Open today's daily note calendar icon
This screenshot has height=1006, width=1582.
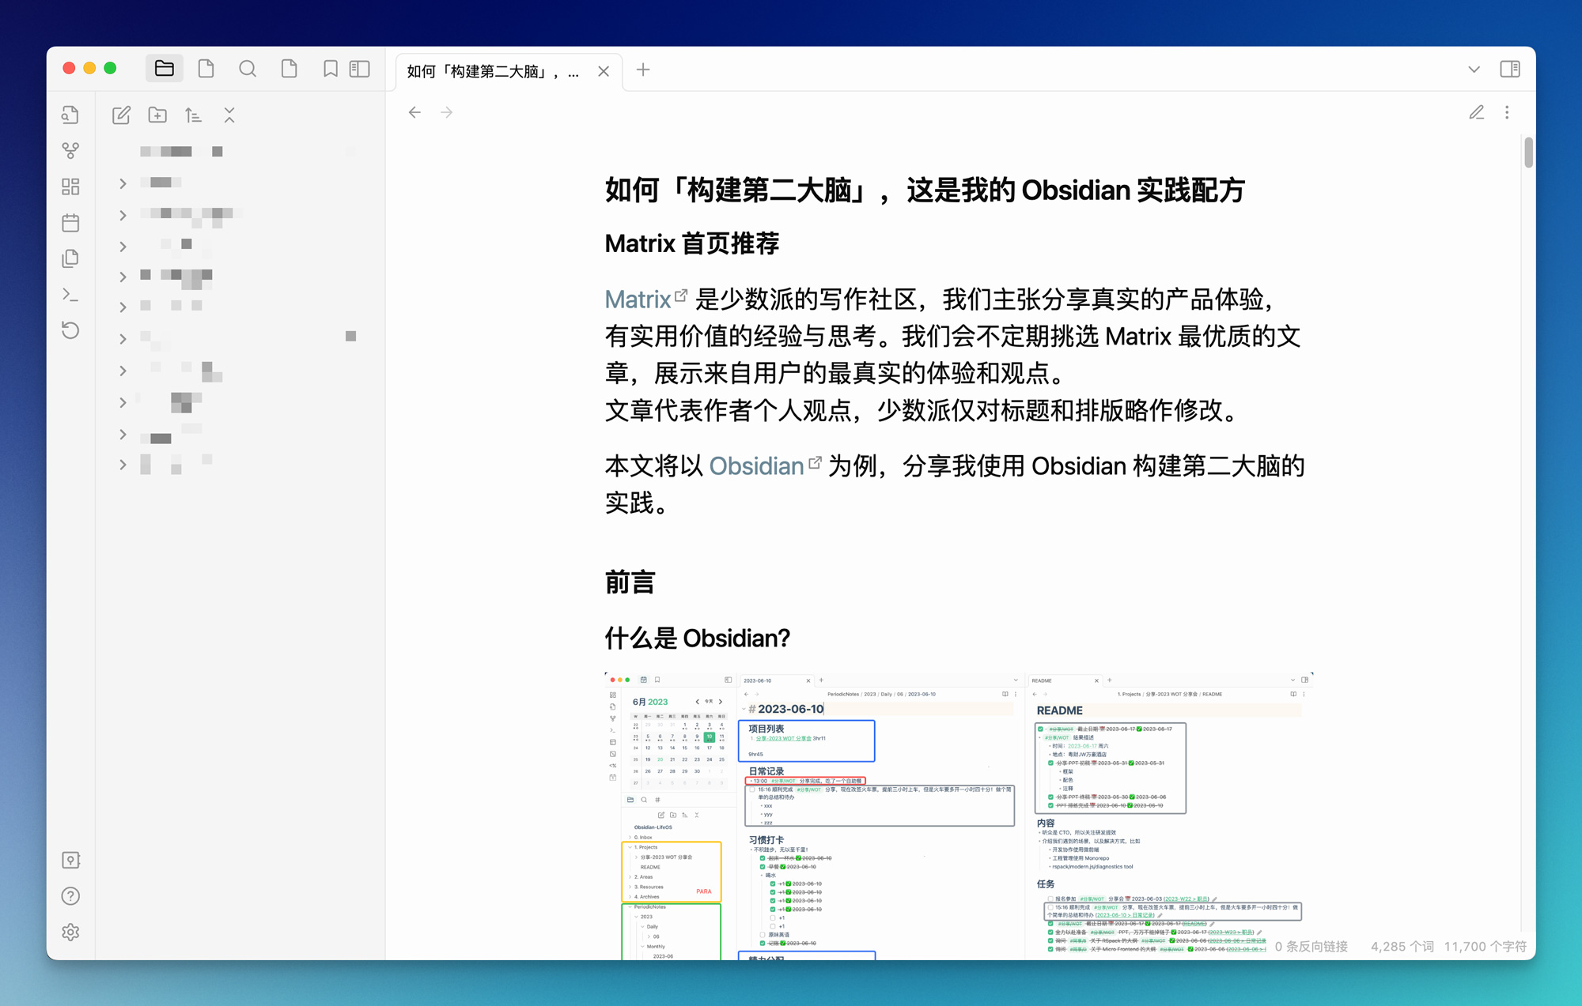pos(70,223)
